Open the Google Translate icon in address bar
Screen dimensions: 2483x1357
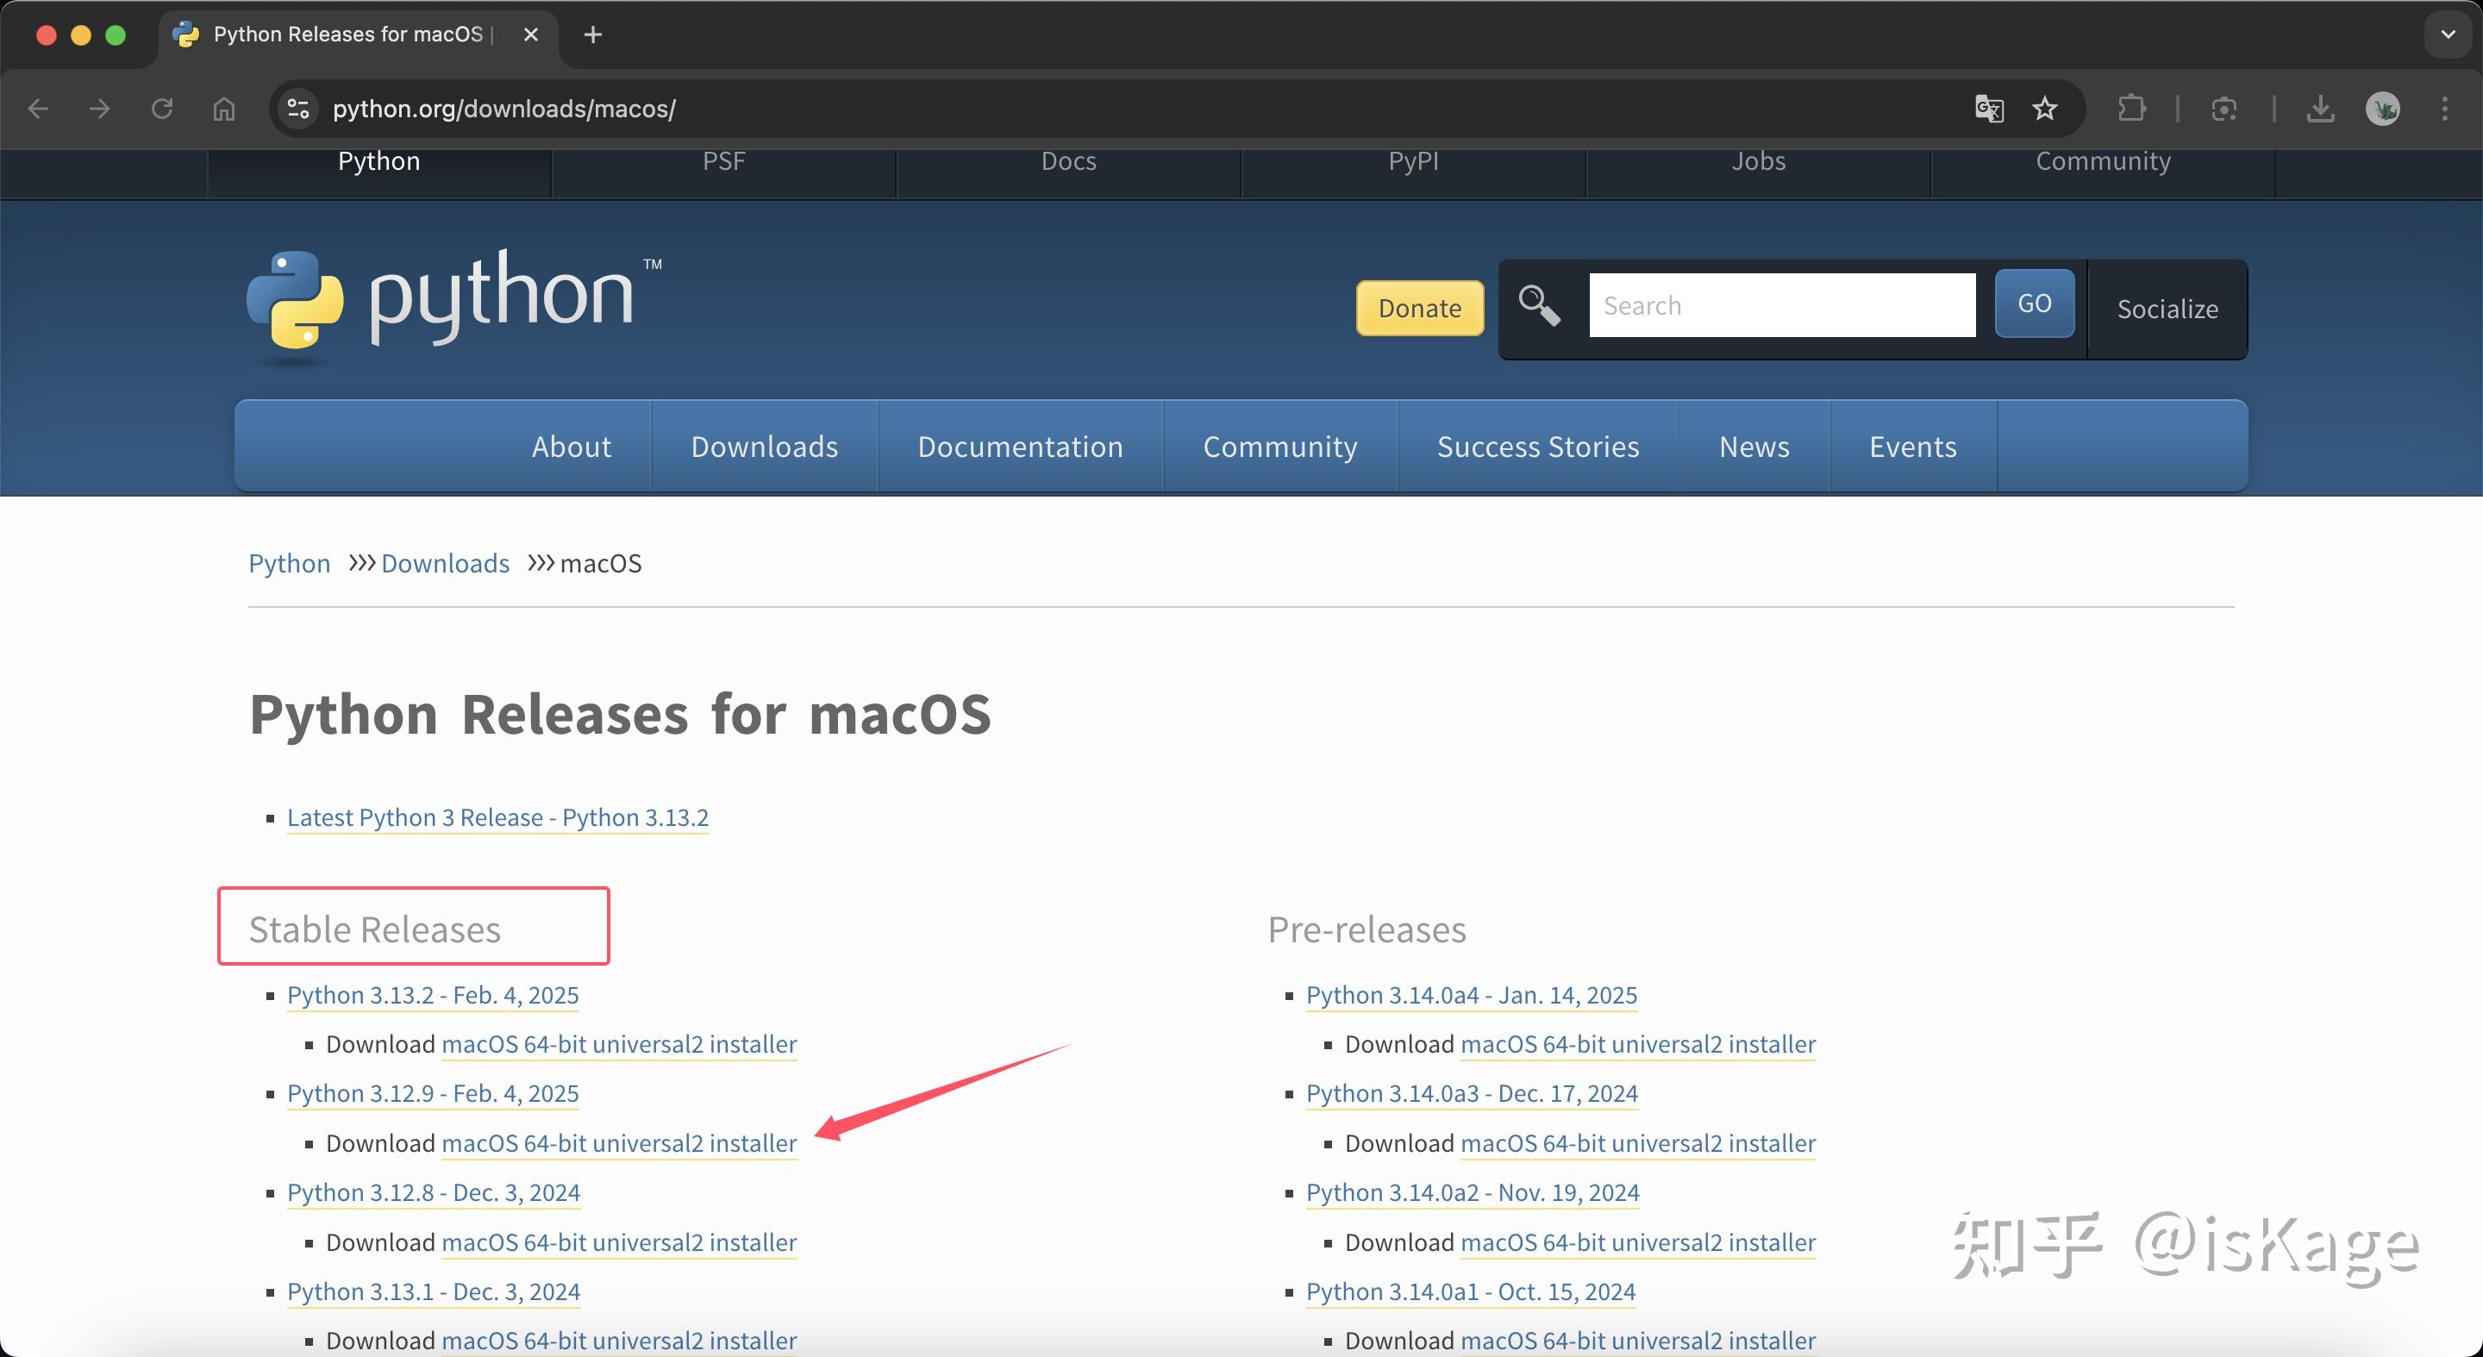[1986, 108]
